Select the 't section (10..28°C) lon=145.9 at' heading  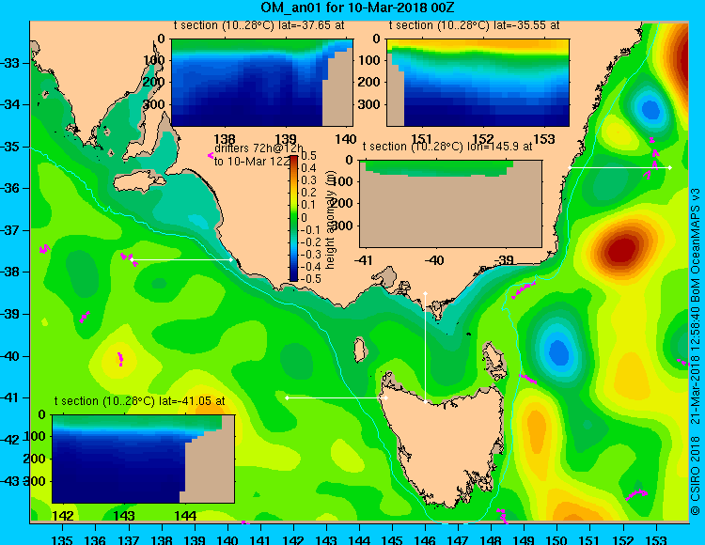(447, 147)
